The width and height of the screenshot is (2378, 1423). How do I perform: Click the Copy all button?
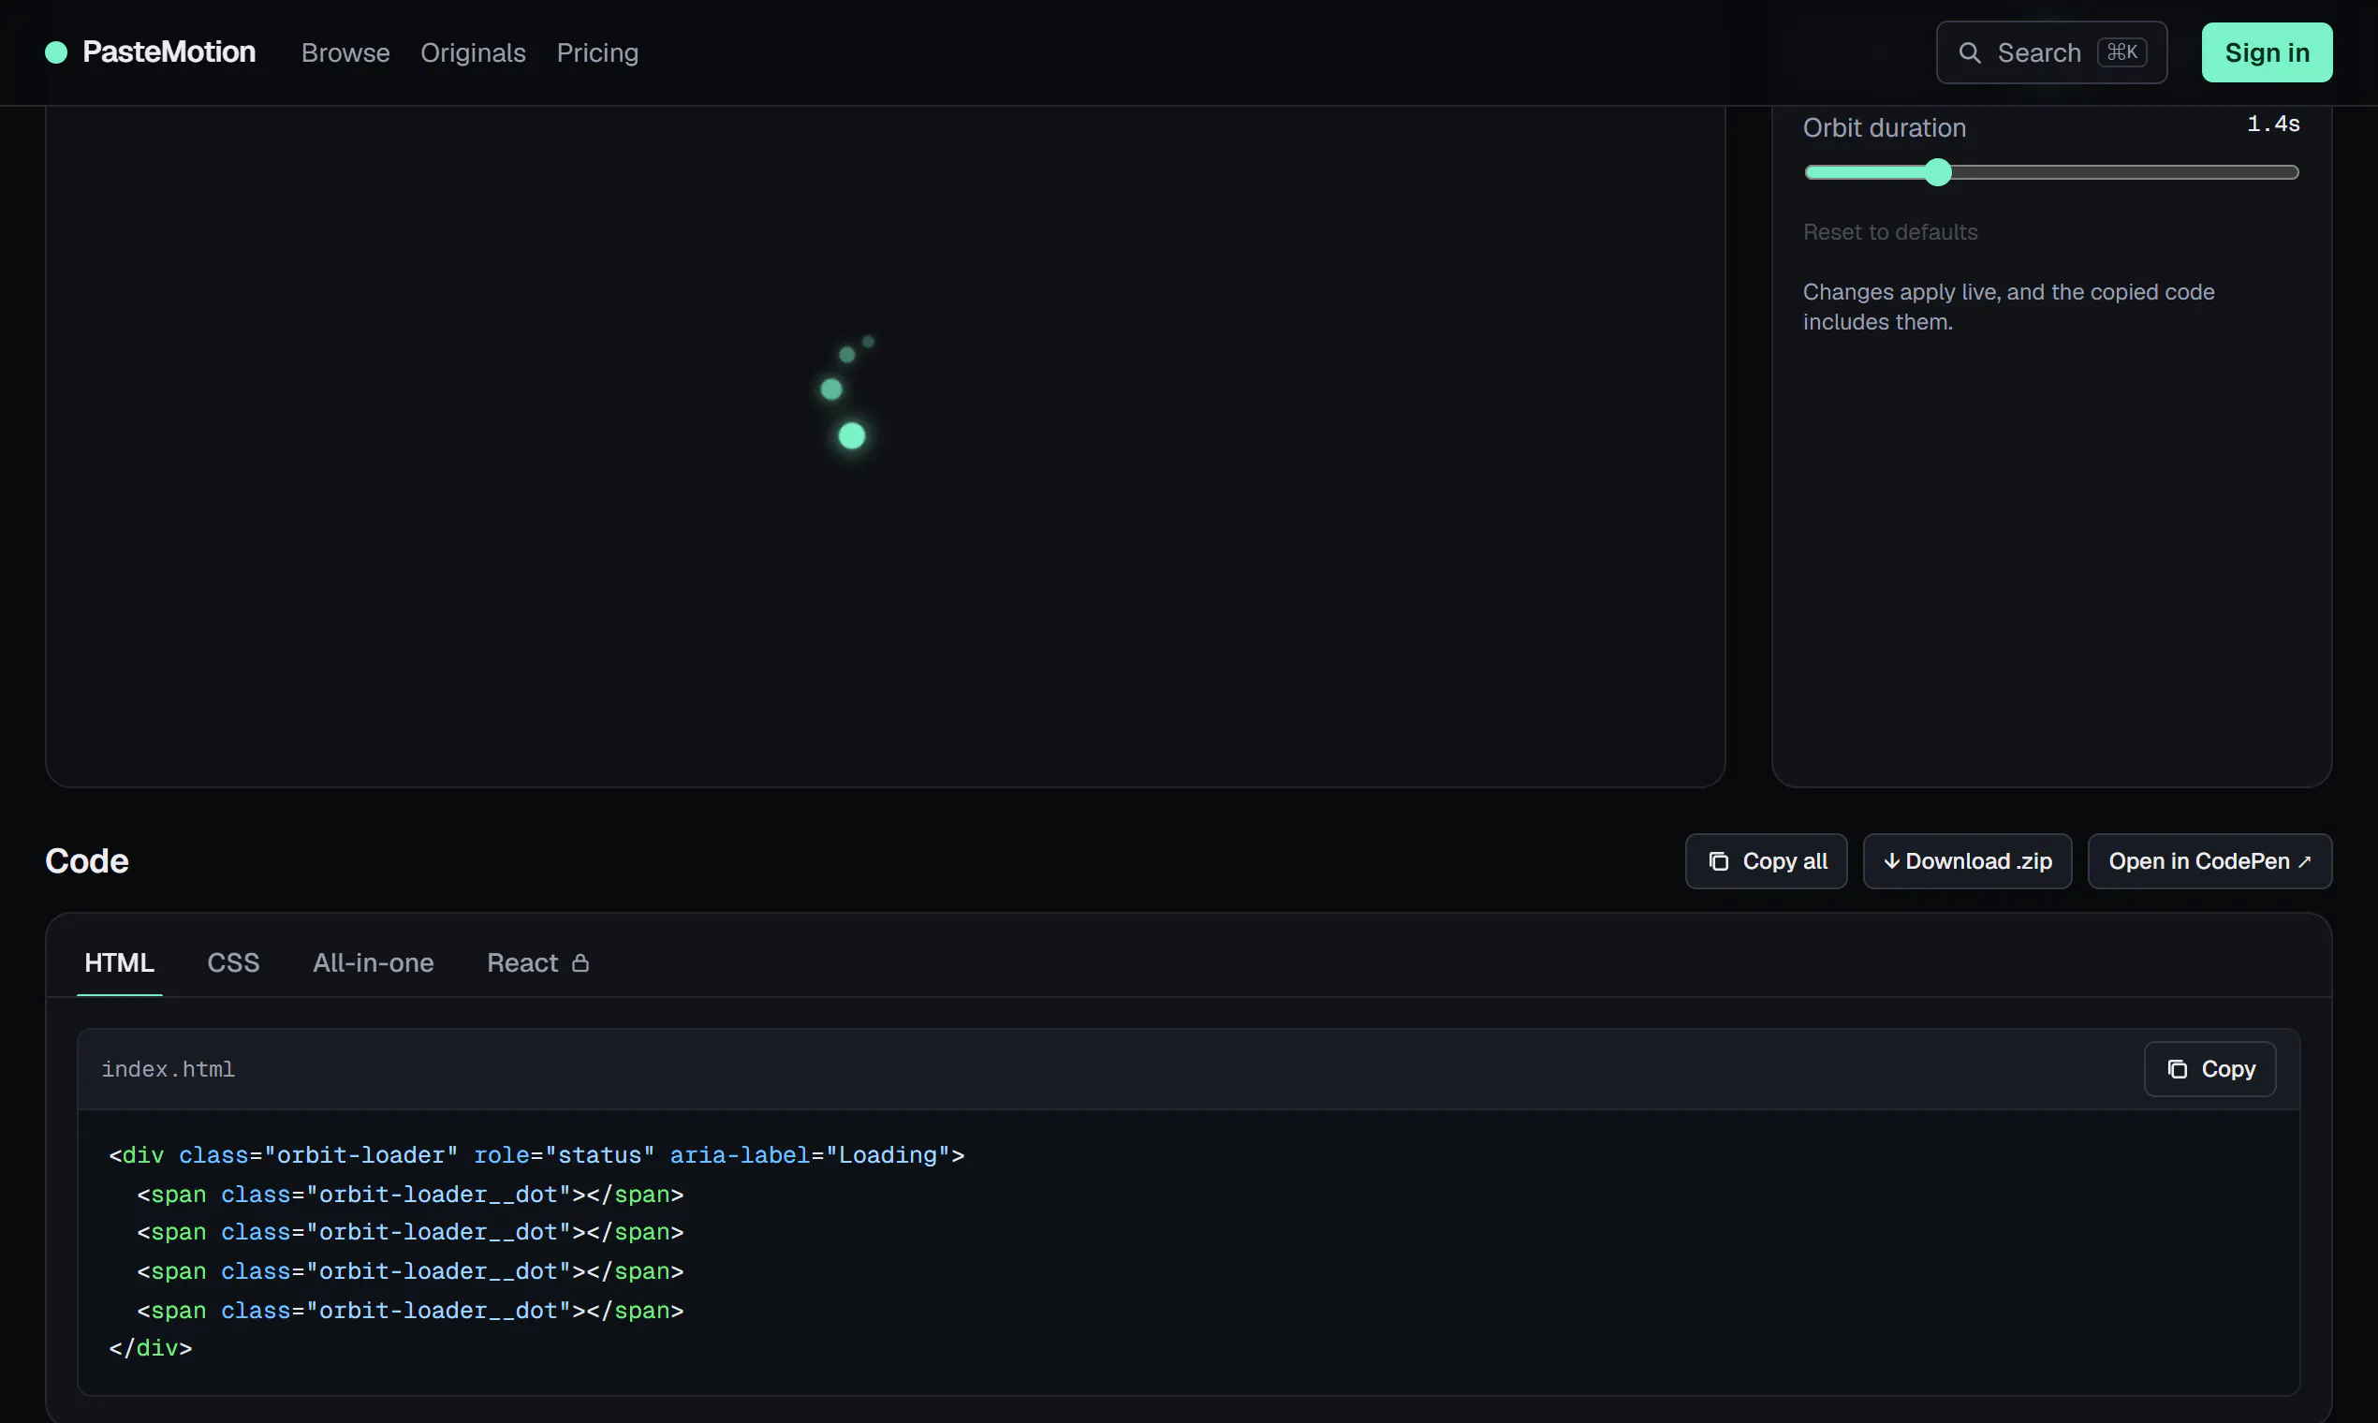[1767, 862]
